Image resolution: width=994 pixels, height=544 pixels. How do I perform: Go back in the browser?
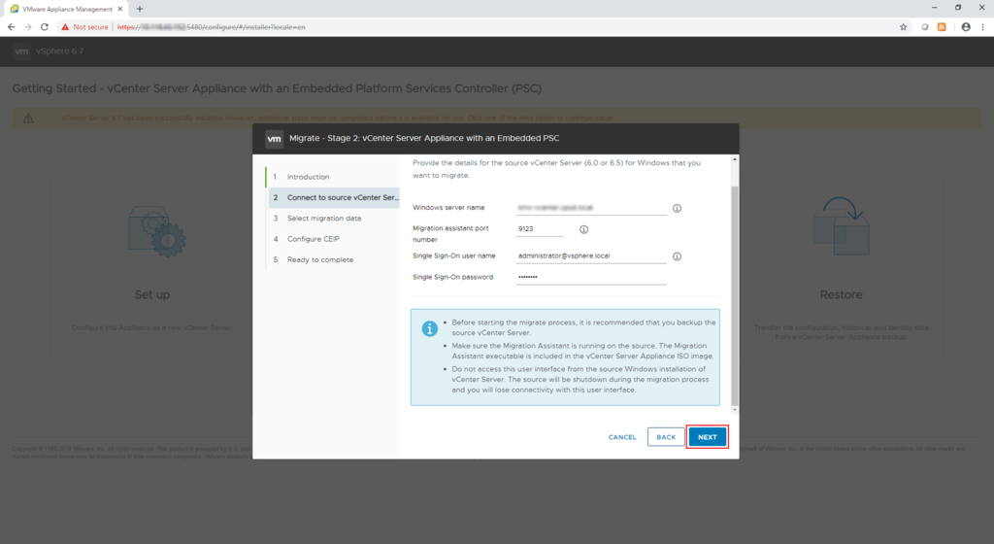click(11, 27)
